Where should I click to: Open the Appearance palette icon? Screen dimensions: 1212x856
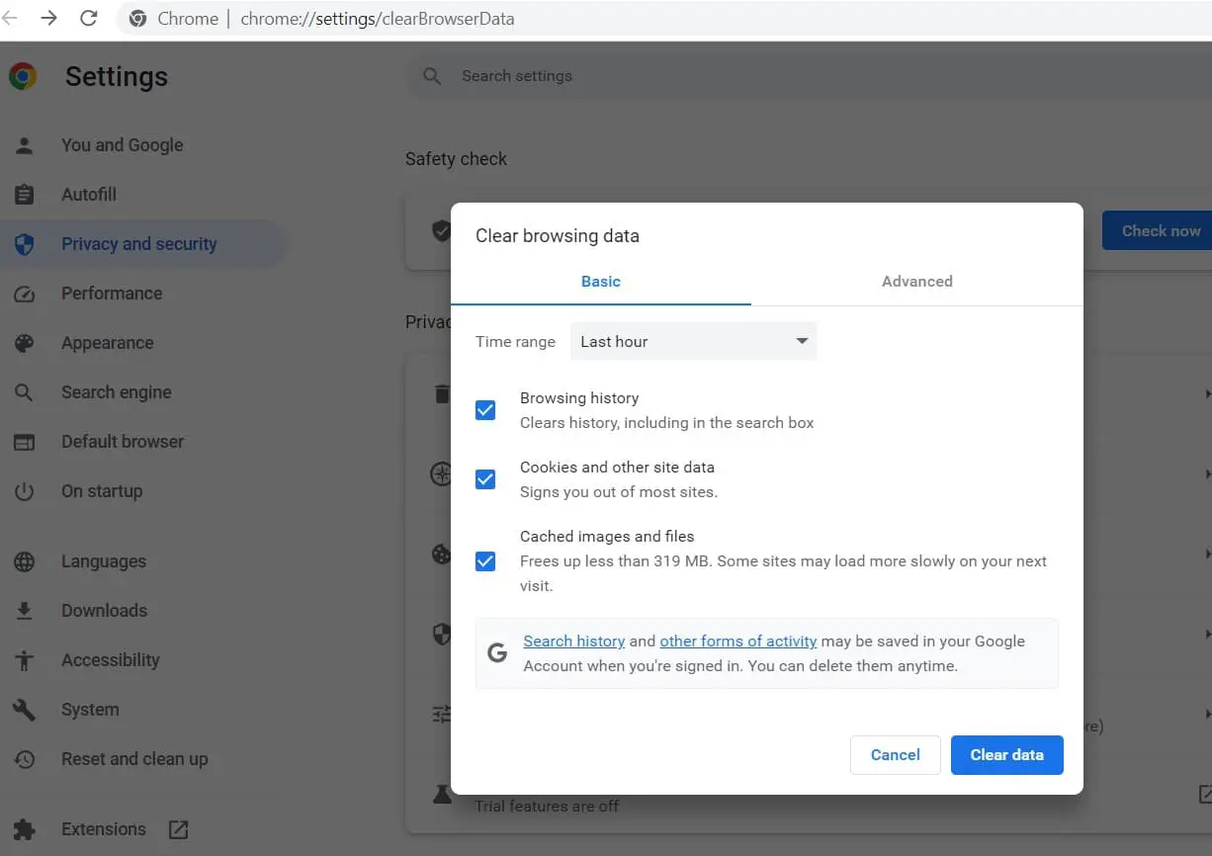click(x=24, y=342)
